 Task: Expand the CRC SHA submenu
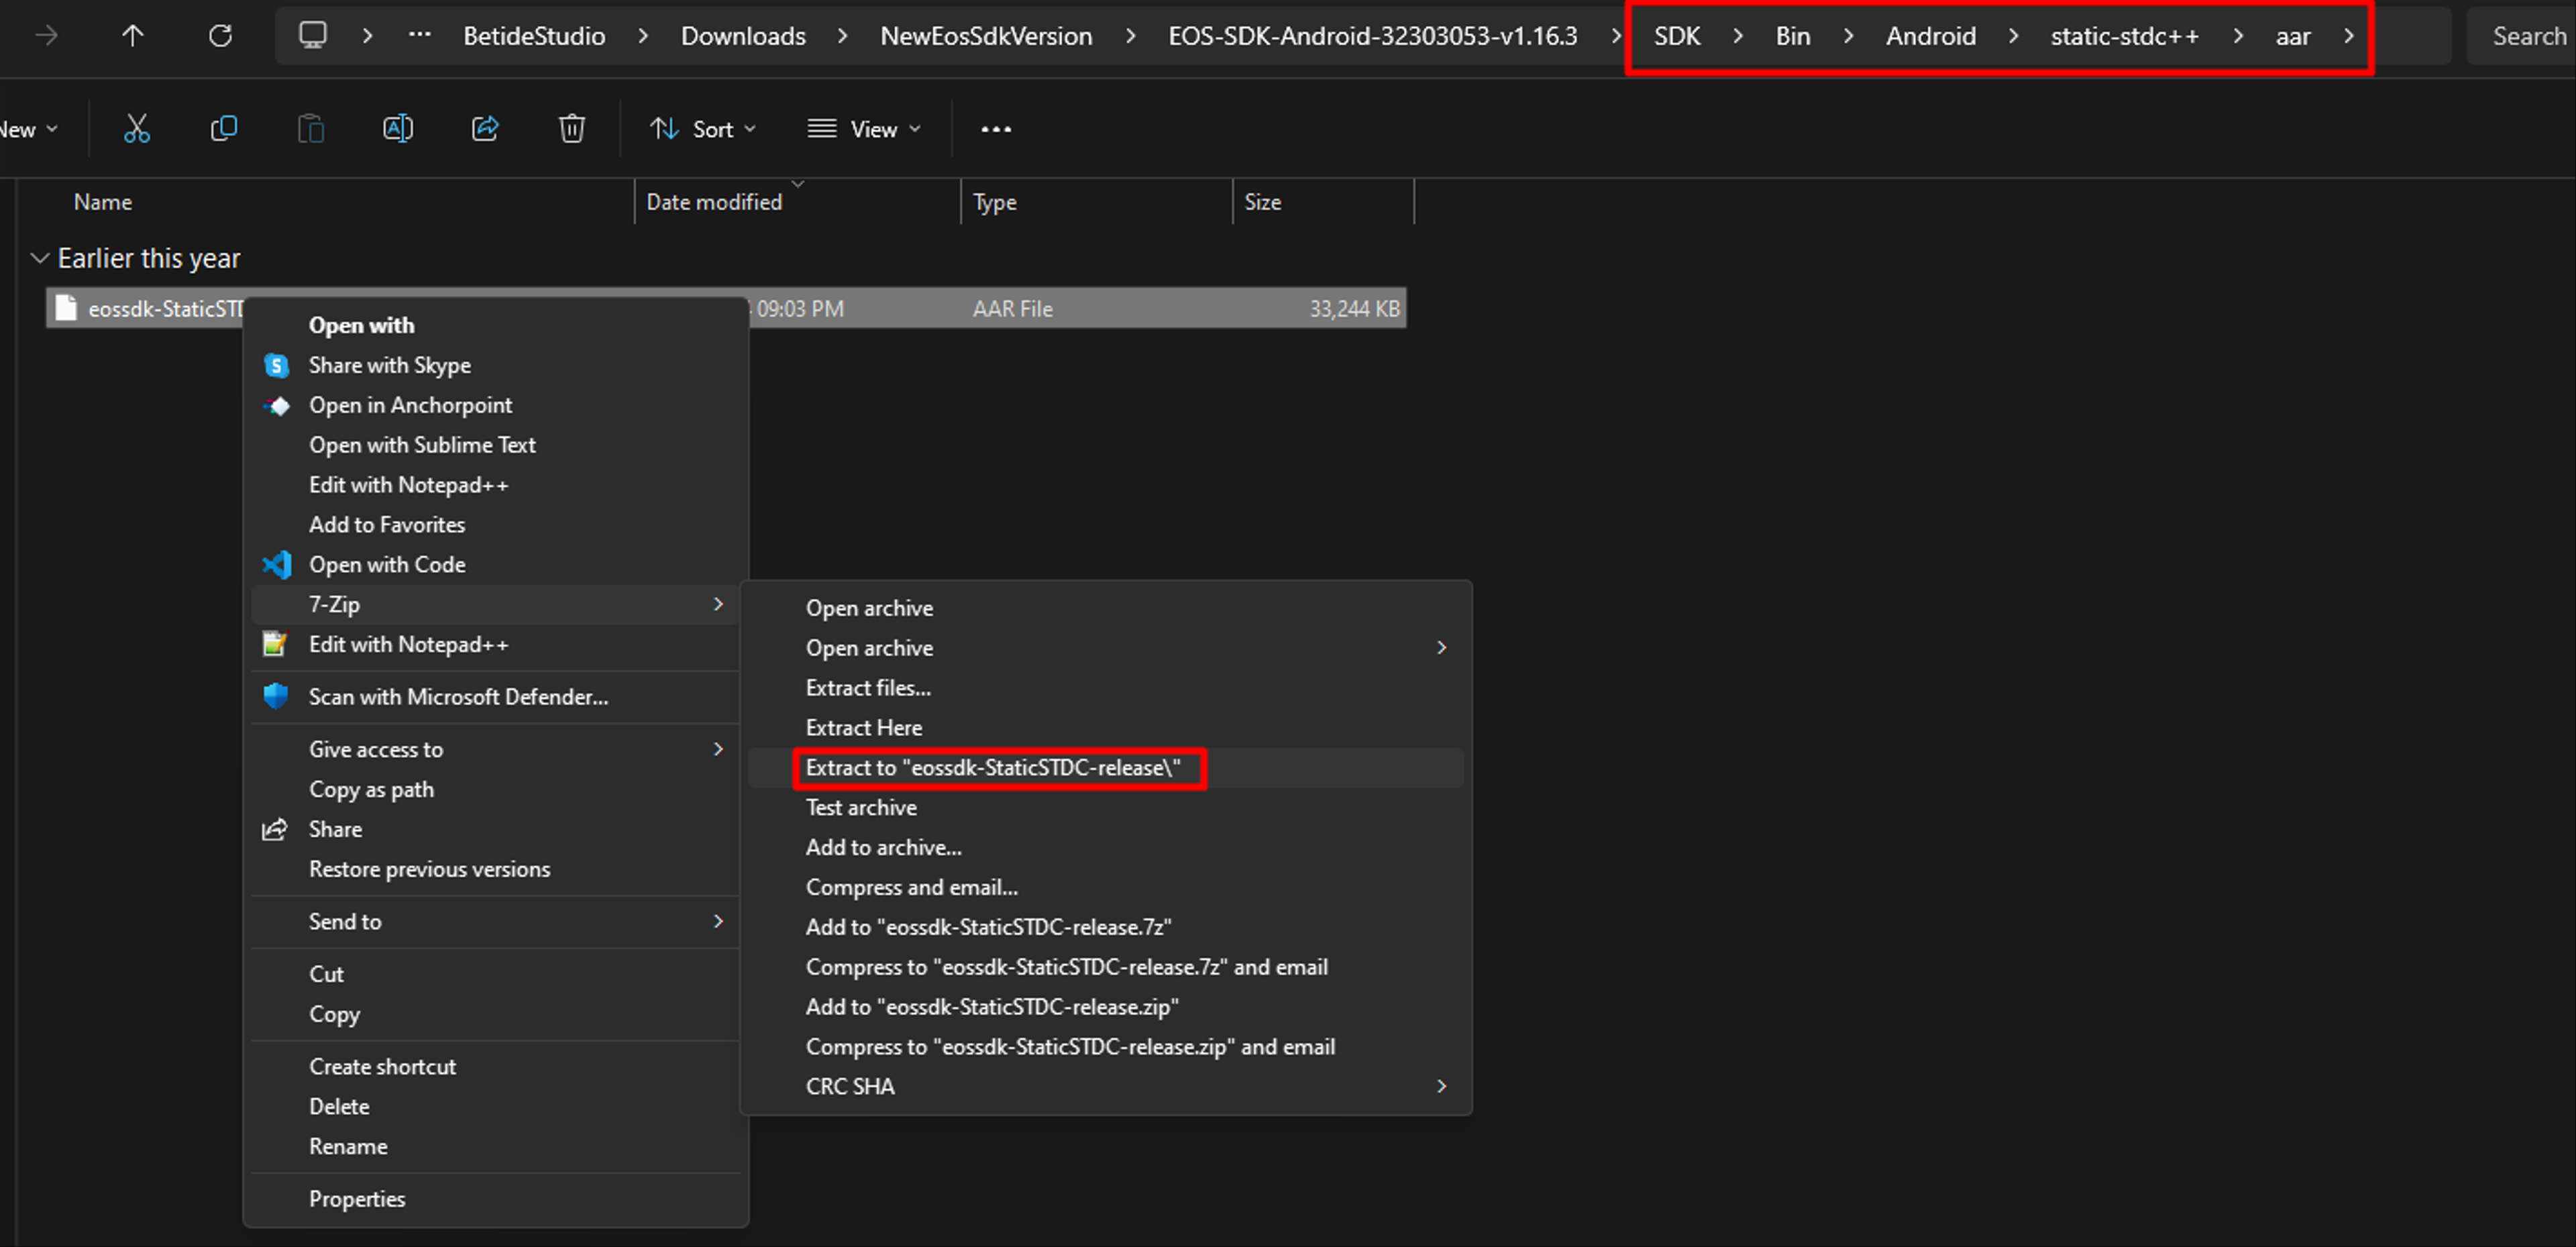pos(1441,1086)
